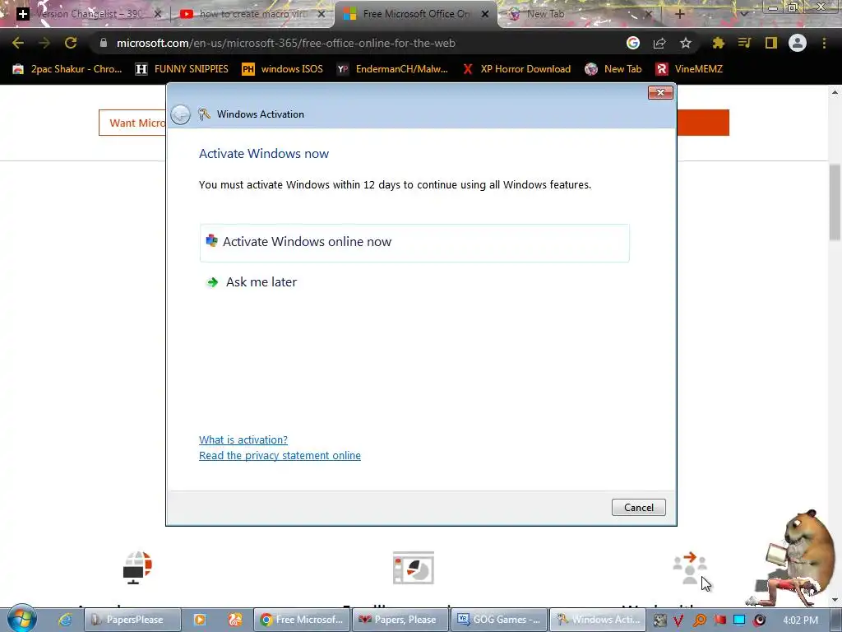Click the scrollbar up arrow on webpage
The image size is (842, 632).
[x=835, y=92]
